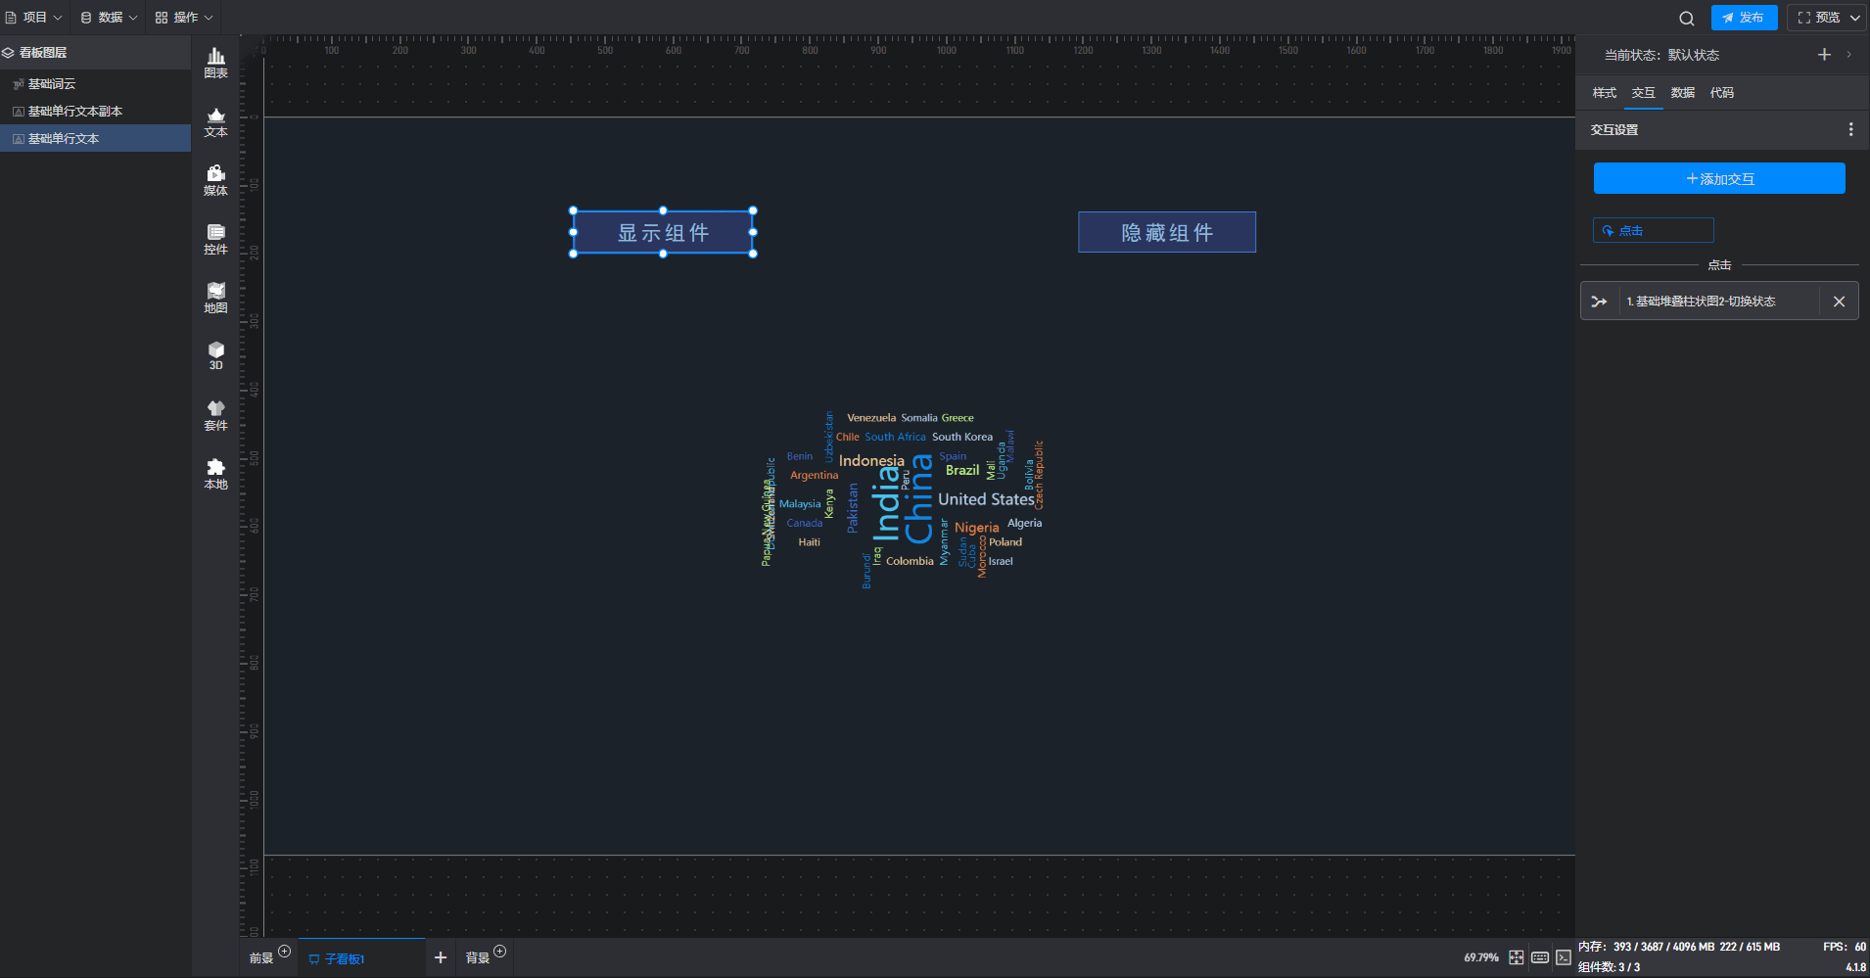The height and width of the screenshot is (978, 1870).
Task: Open the 媒体 media components panel
Action: click(215, 180)
